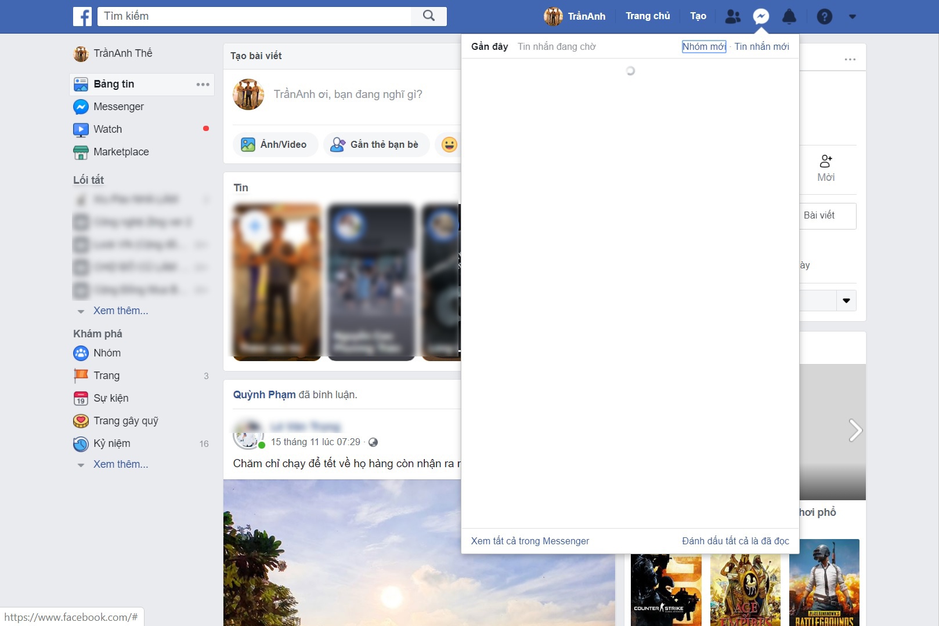Open Trang chủ in the top menu
This screenshot has height=626, width=939.
pyautogui.click(x=648, y=16)
